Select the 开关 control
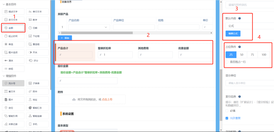The height and width of the screenshot is (132, 274). pyautogui.click(x=37, y=52)
